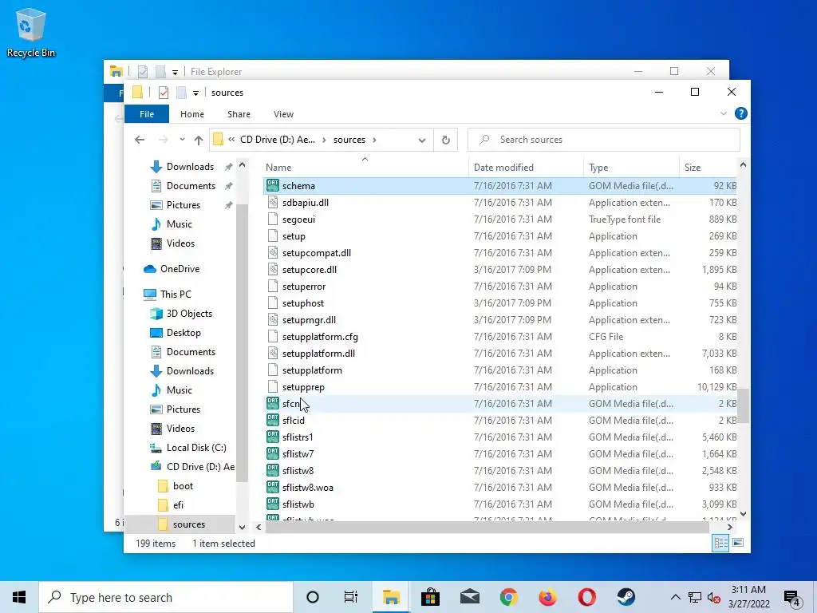Select the setupcompat.dll file icon
The width and height of the screenshot is (817, 613).
[273, 253]
